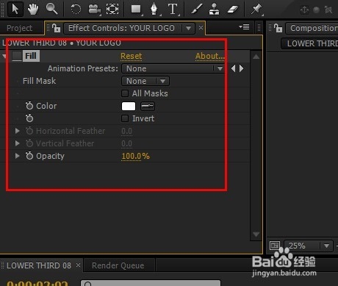Click the timeline search field
Image resolution: width=338 pixels, height=286 pixels.
[x=151, y=283]
